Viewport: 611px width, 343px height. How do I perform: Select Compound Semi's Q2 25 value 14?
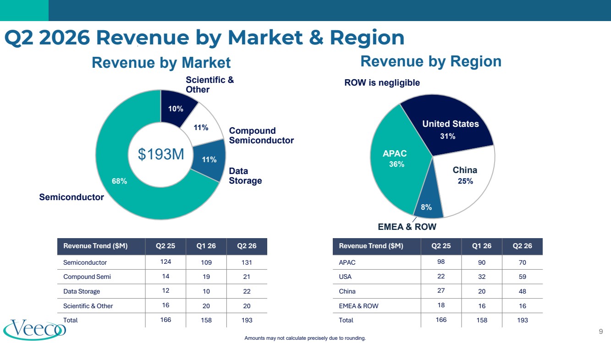coord(165,276)
